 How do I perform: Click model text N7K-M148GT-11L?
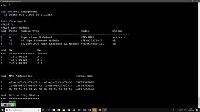pos(92,44)
